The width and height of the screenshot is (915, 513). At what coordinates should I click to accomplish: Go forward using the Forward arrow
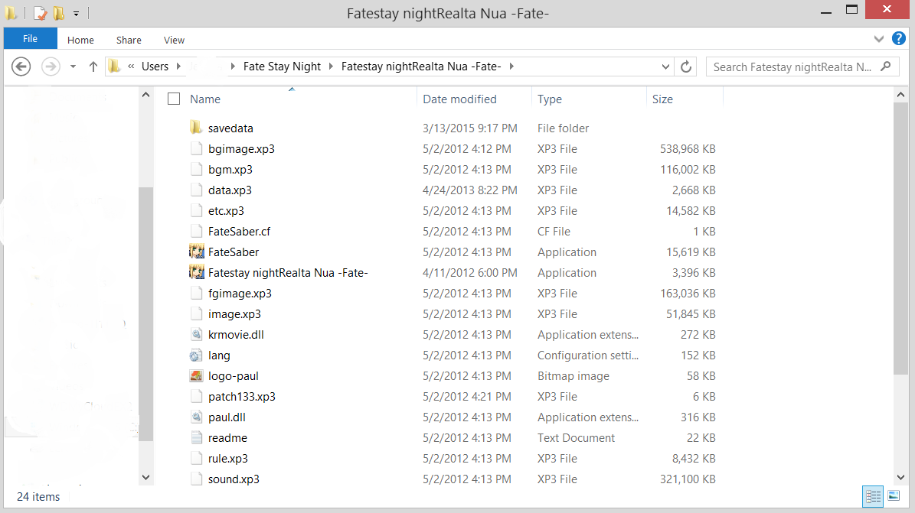pos(51,67)
